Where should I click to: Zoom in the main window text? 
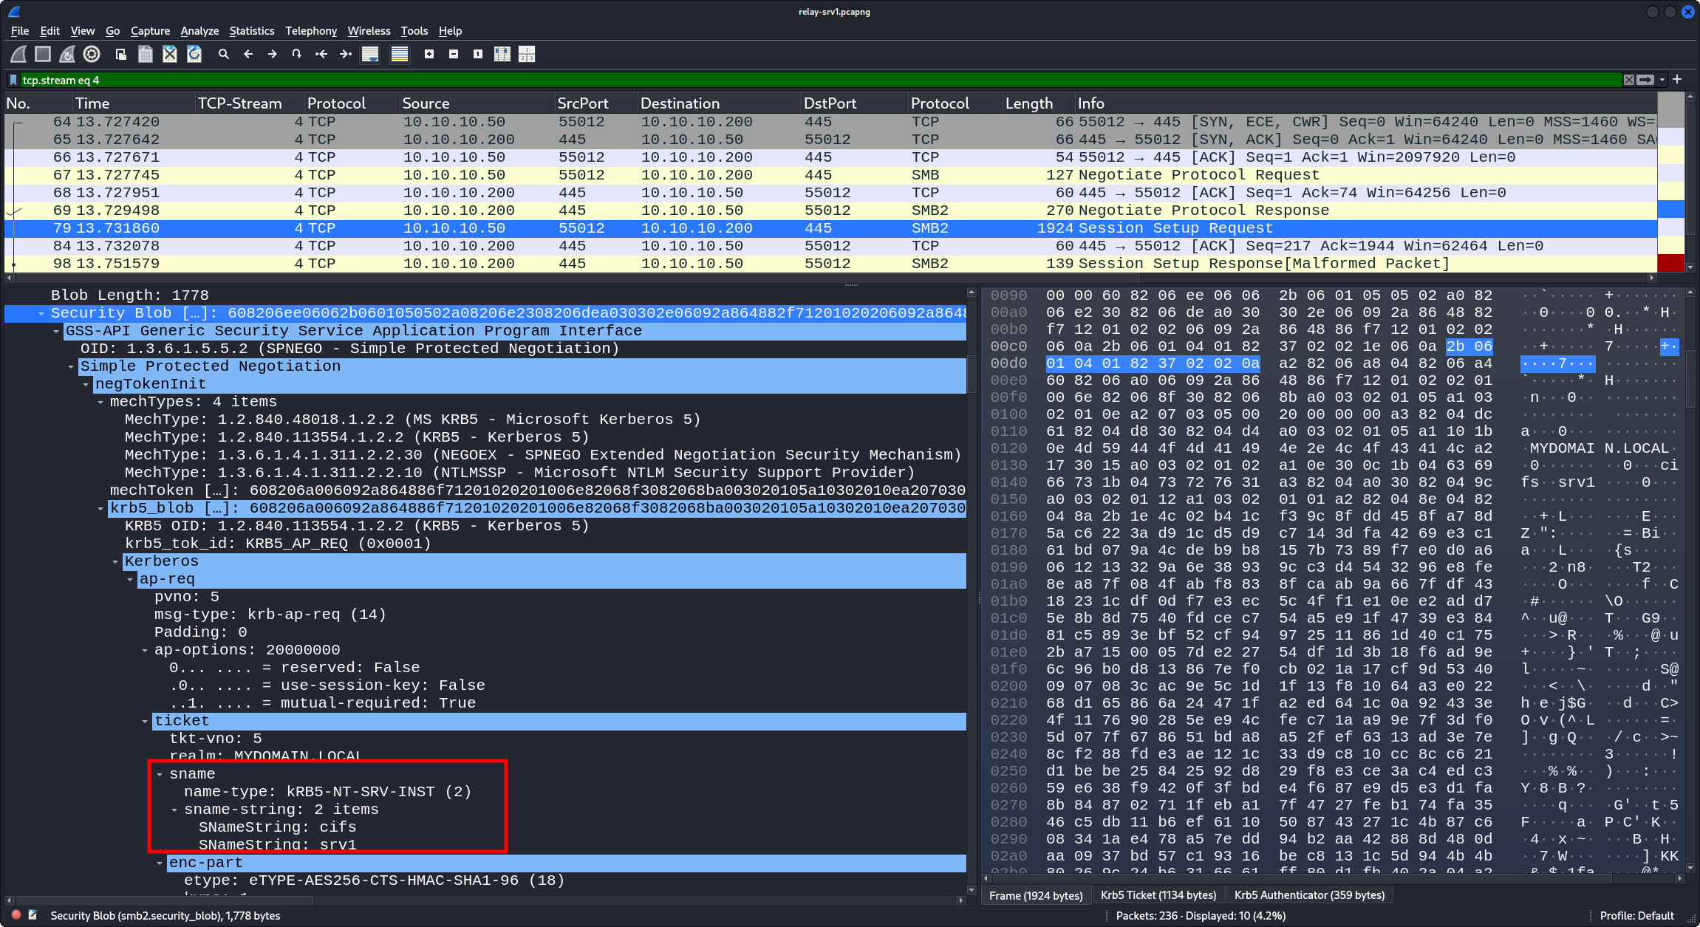429,54
